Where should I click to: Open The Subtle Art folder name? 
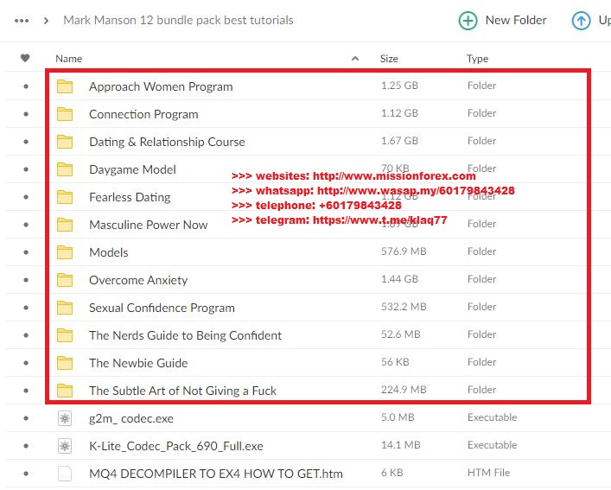coord(182,391)
